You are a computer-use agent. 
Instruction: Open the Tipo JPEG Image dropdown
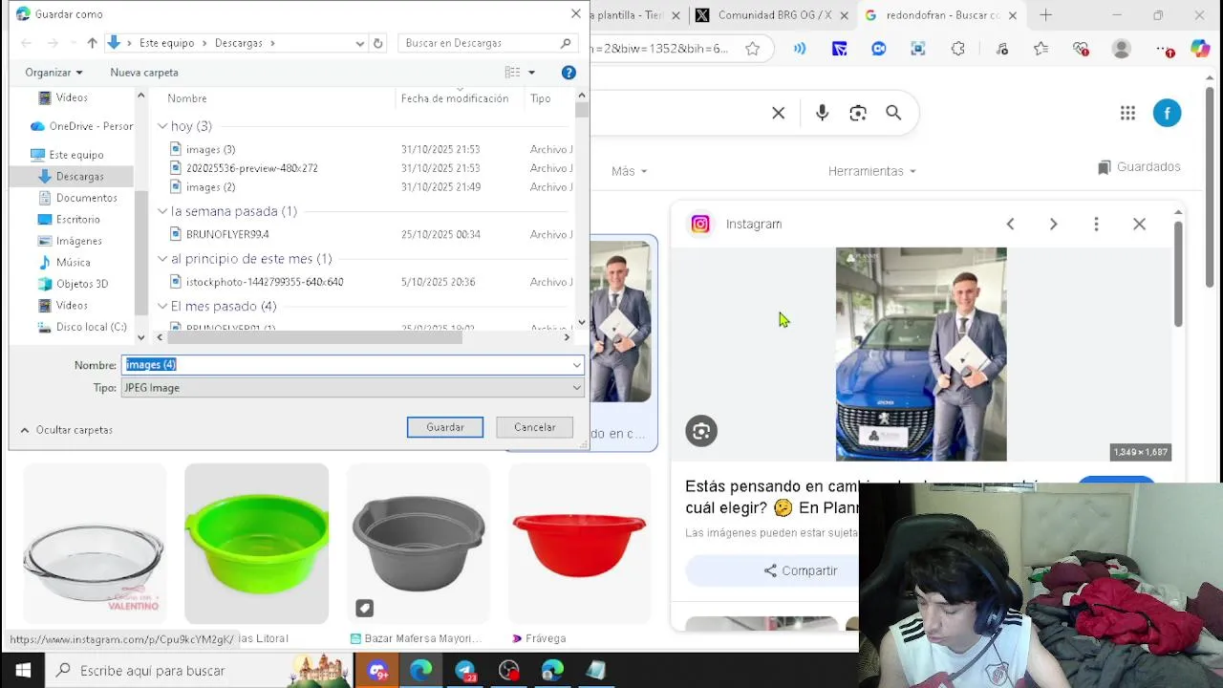(353, 388)
